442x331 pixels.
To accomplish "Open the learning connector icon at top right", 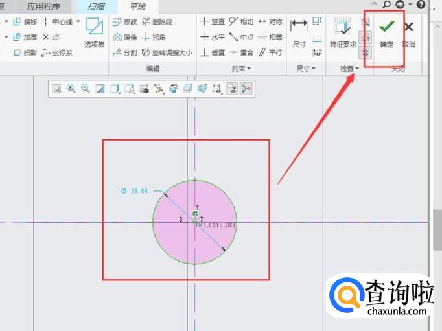I will (401, 5).
